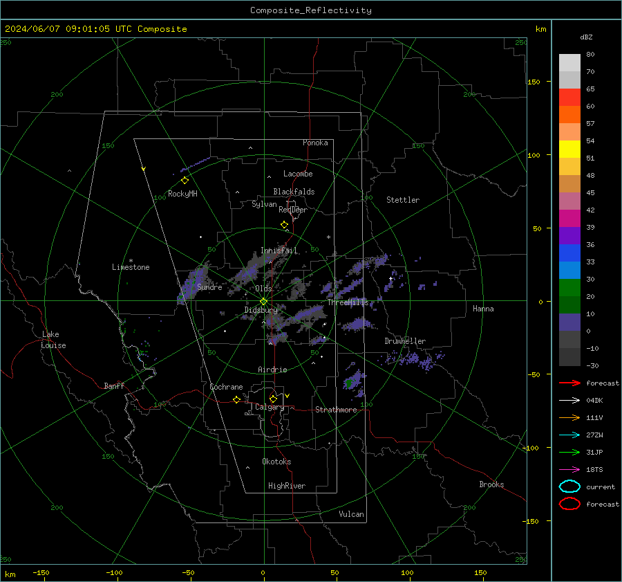Choose the light blue 33-30 dBZ swatch
This screenshot has height=582, width=622.
pos(569,271)
